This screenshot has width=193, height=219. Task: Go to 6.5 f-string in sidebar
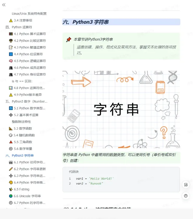coord(22,189)
